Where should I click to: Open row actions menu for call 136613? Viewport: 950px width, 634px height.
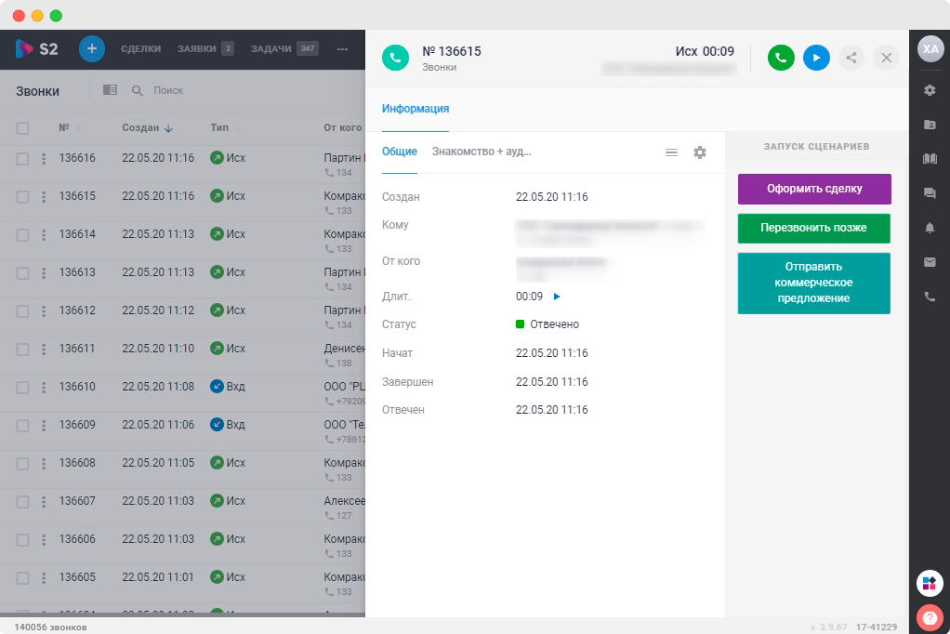(x=44, y=273)
